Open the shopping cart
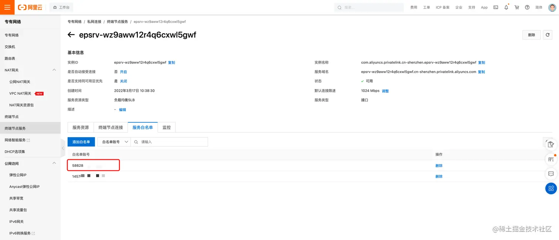The image size is (559, 240). (x=517, y=7)
